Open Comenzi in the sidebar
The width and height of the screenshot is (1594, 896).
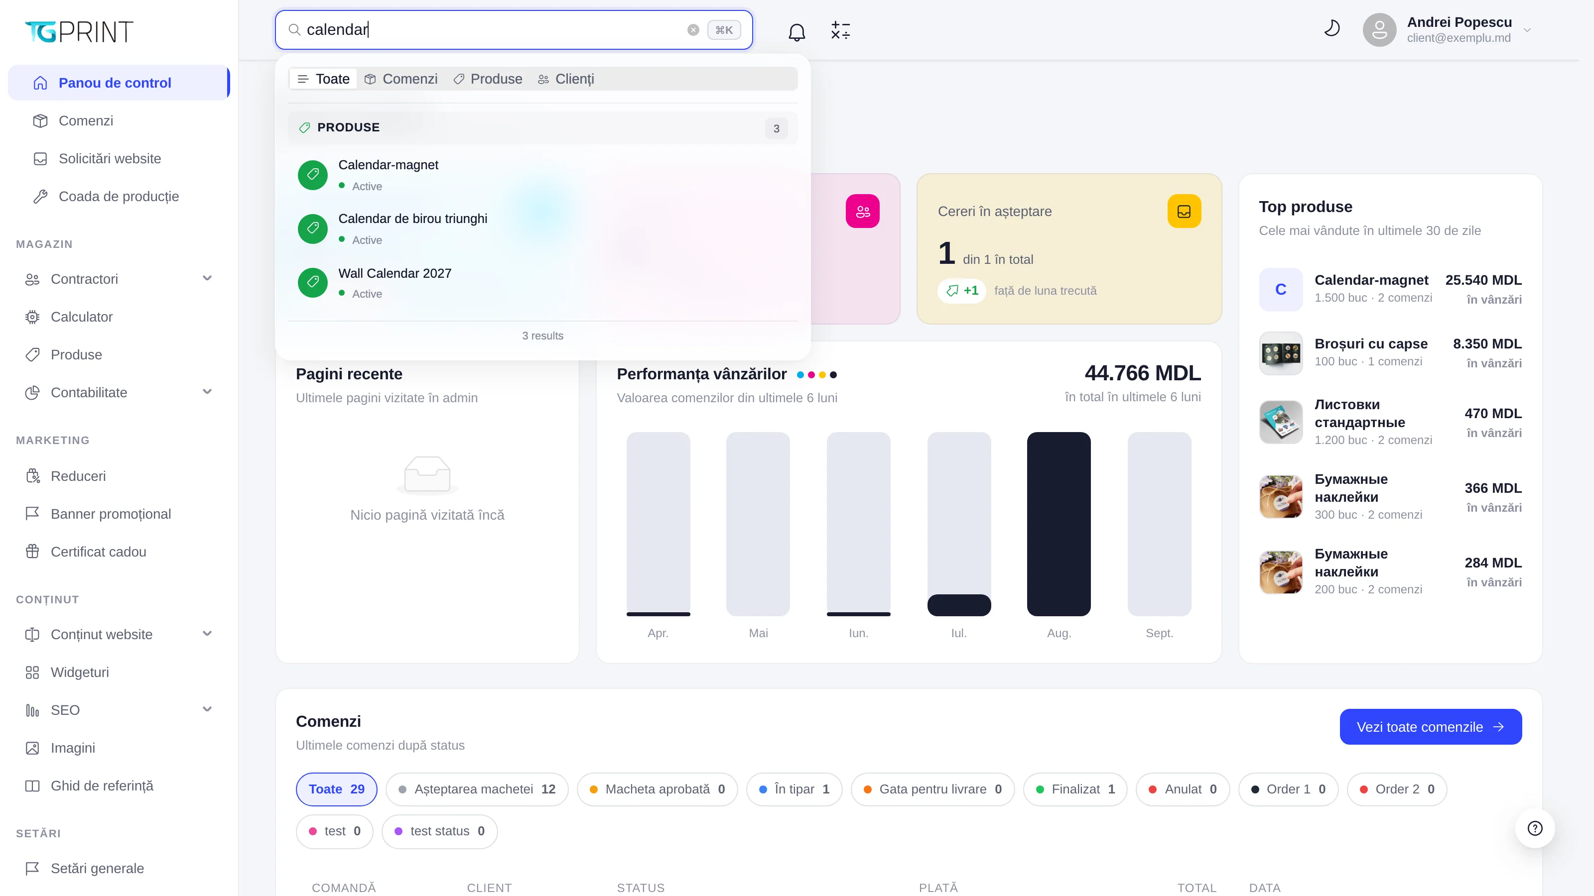click(119, 120)
